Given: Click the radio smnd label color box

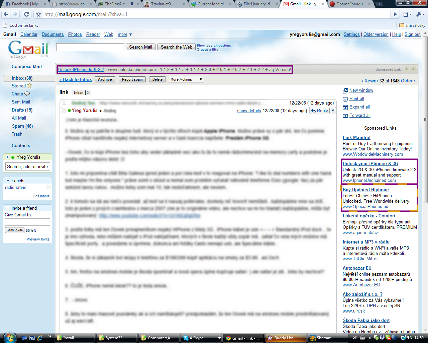Looking at the screenshot, I should pyautogui.click(x=48, y=187).
